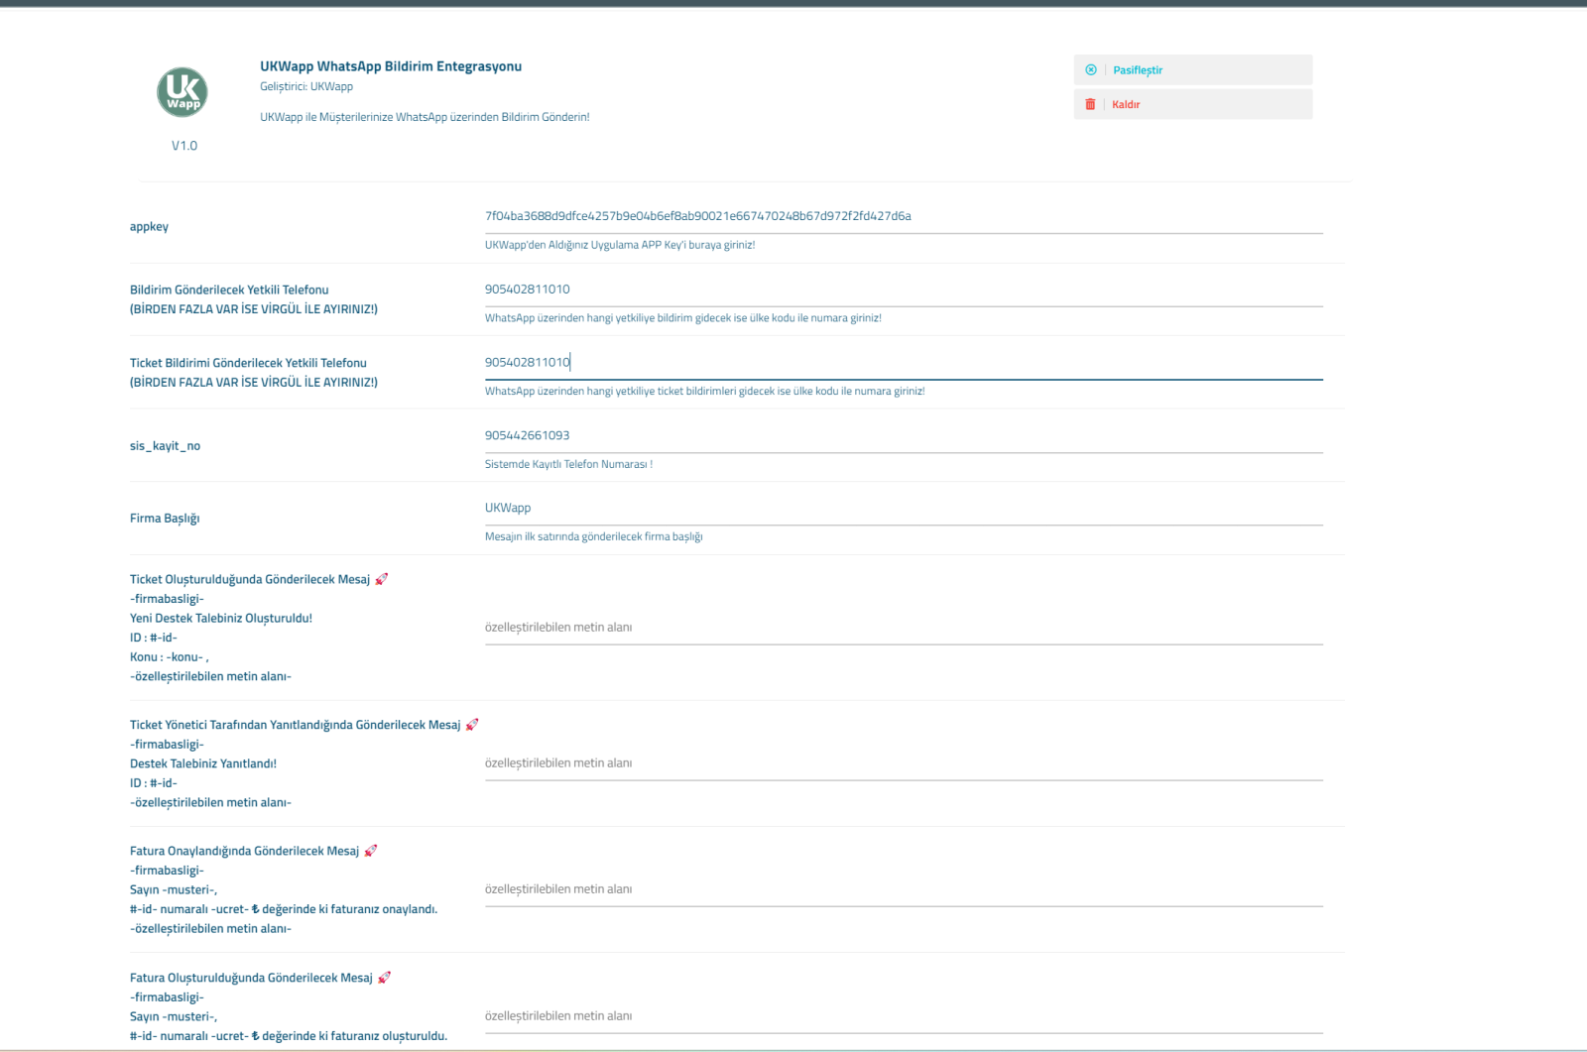
Task: Click the Yeni Destek Talebiniz Oluşturuldu! text
Action: coord(221,619)
